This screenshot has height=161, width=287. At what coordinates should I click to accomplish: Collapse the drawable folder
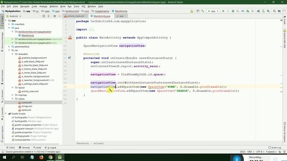click(13, 54)
